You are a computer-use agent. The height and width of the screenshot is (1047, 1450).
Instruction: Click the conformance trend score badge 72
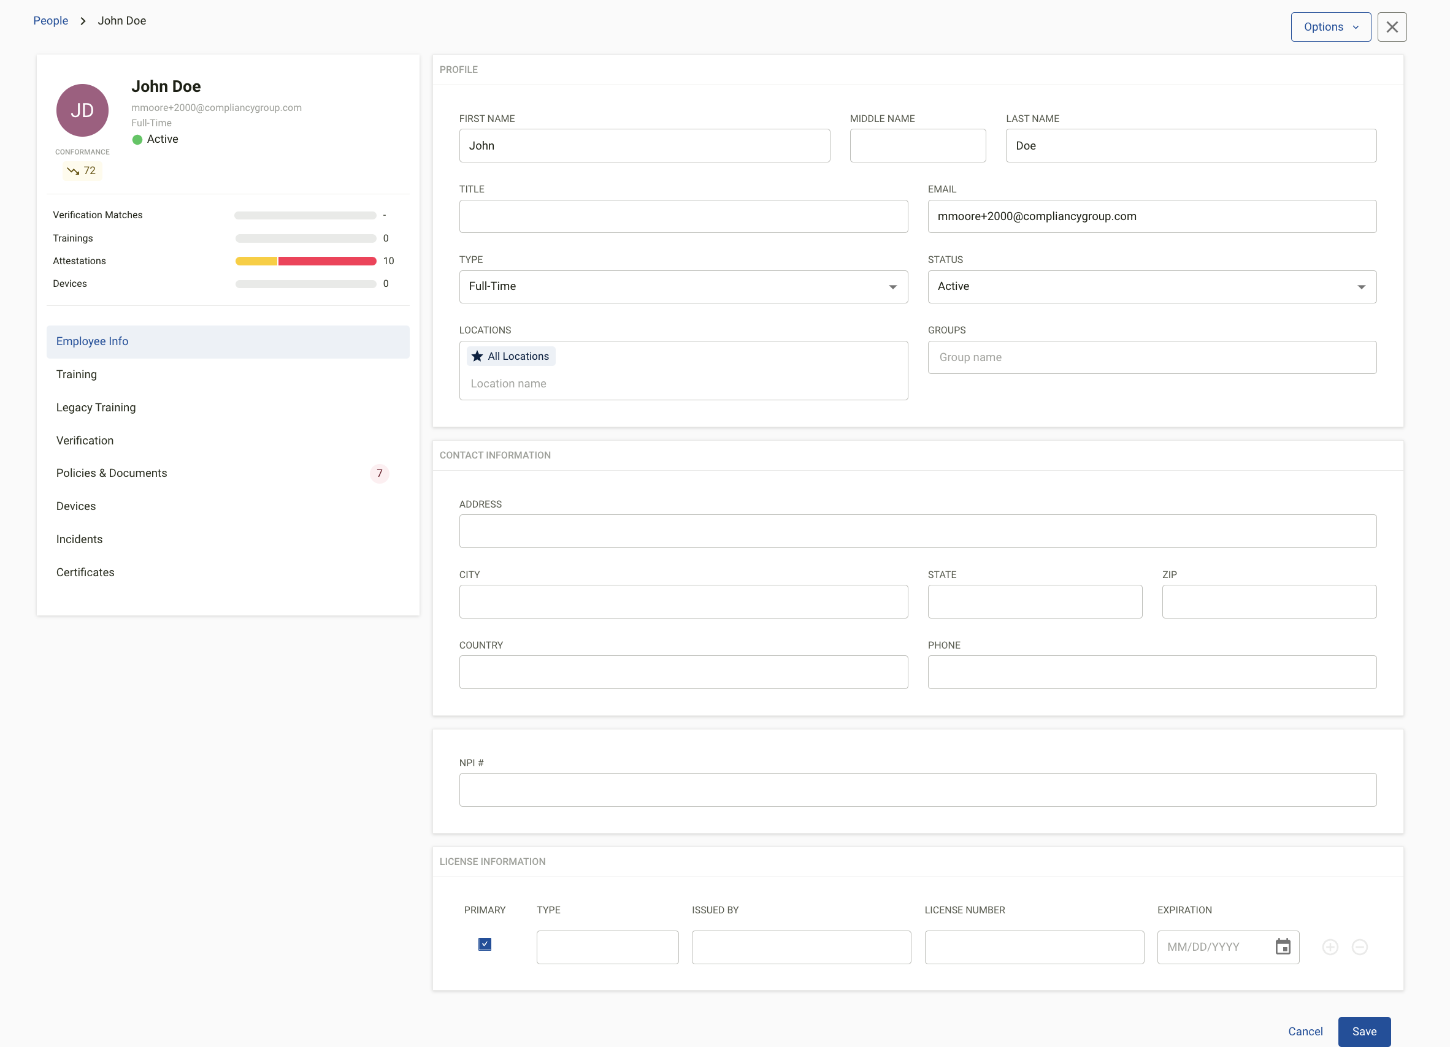tap(82, 170)
